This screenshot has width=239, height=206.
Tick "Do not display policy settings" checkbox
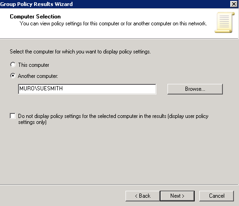pyautogui.click(x=12, y=116)
